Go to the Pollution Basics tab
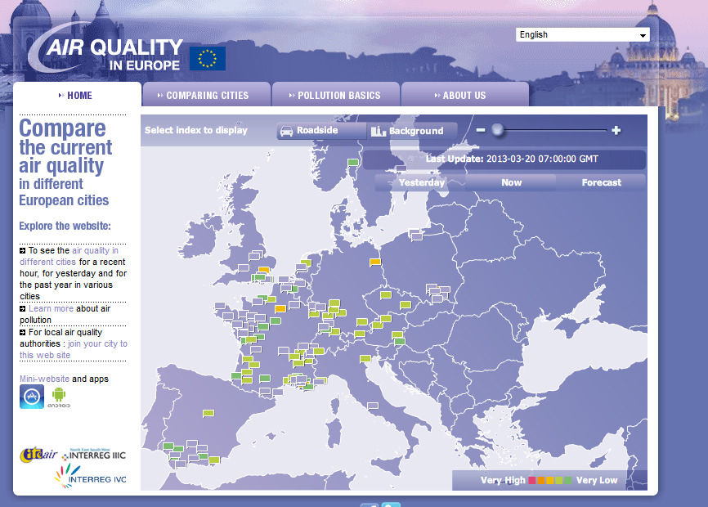 pos(336,96)
